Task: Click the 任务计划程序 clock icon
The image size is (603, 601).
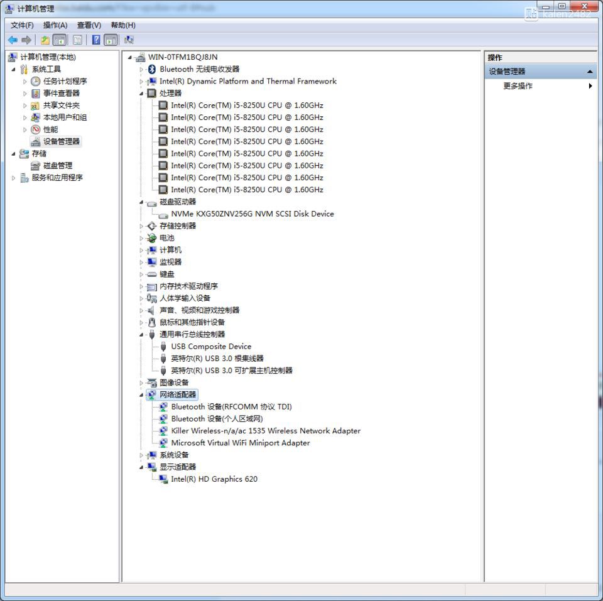Action: pos(35,81)
